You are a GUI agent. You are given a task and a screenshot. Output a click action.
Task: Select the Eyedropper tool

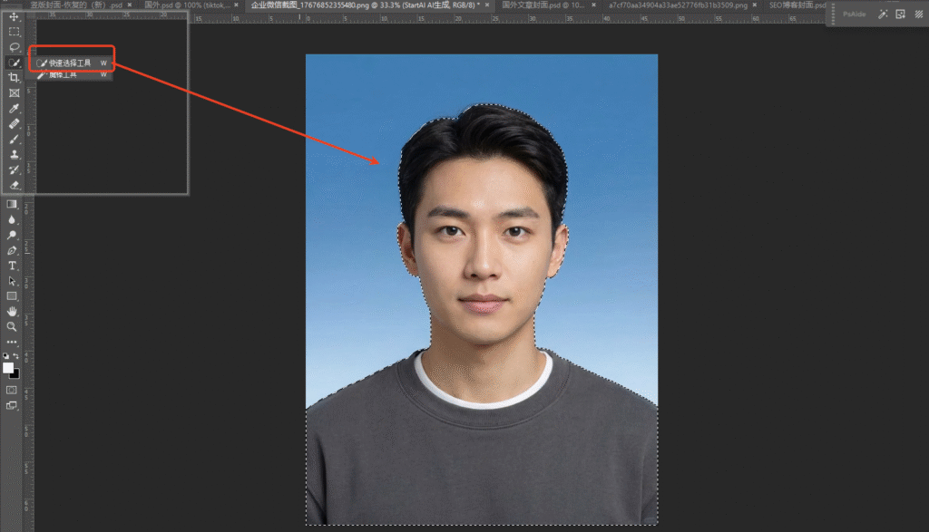14,109
